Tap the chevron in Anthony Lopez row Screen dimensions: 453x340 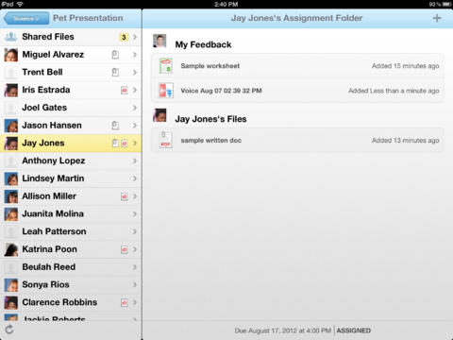point(135,161)
